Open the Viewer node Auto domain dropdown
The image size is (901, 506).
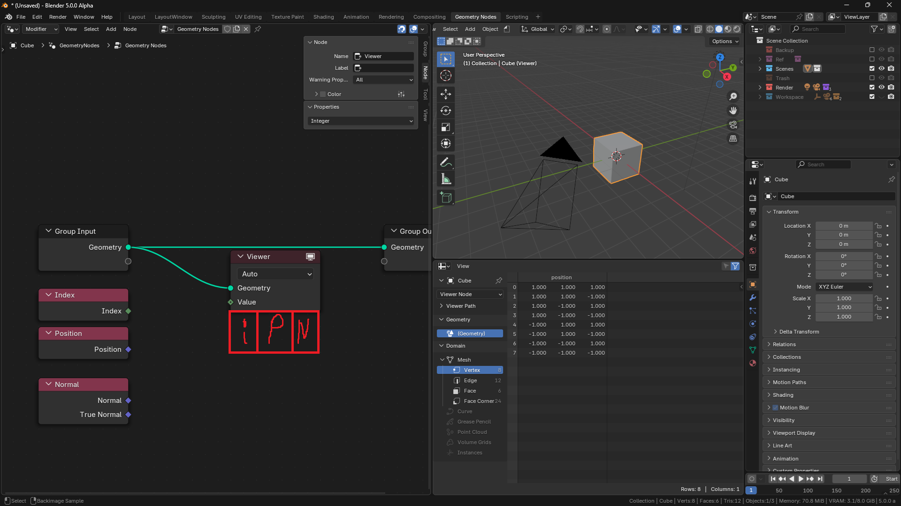point(275,274)
